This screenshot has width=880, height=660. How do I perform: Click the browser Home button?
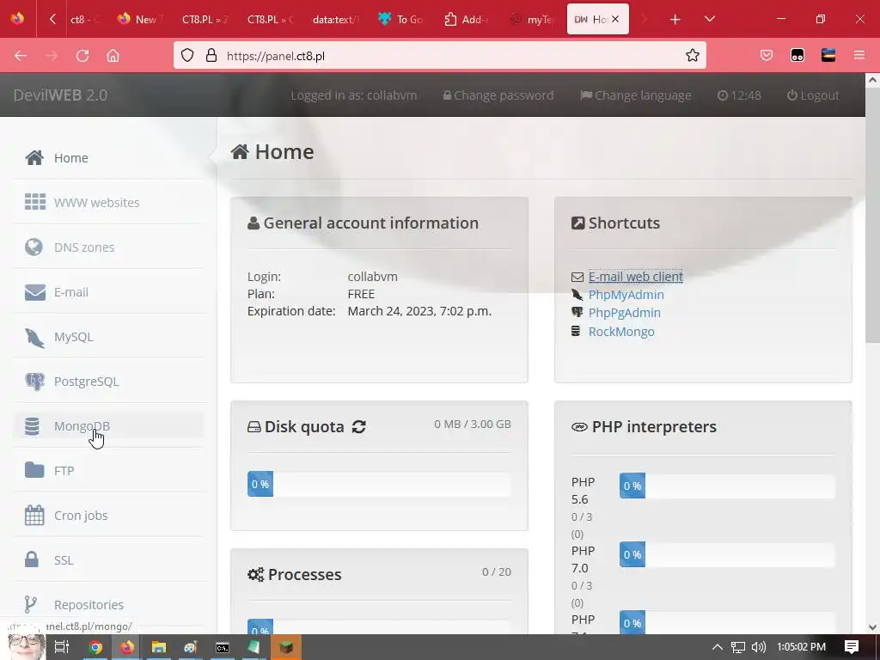pos(113,56)
